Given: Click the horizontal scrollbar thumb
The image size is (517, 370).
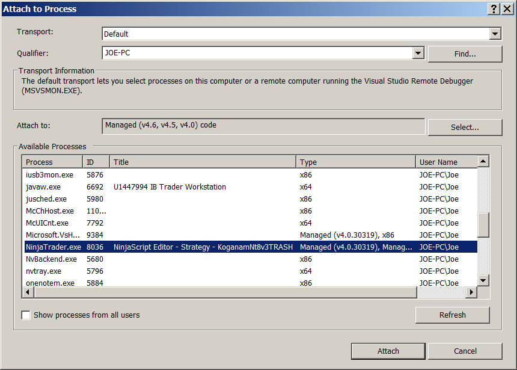Looking at the screenshot, I should 225,292.
